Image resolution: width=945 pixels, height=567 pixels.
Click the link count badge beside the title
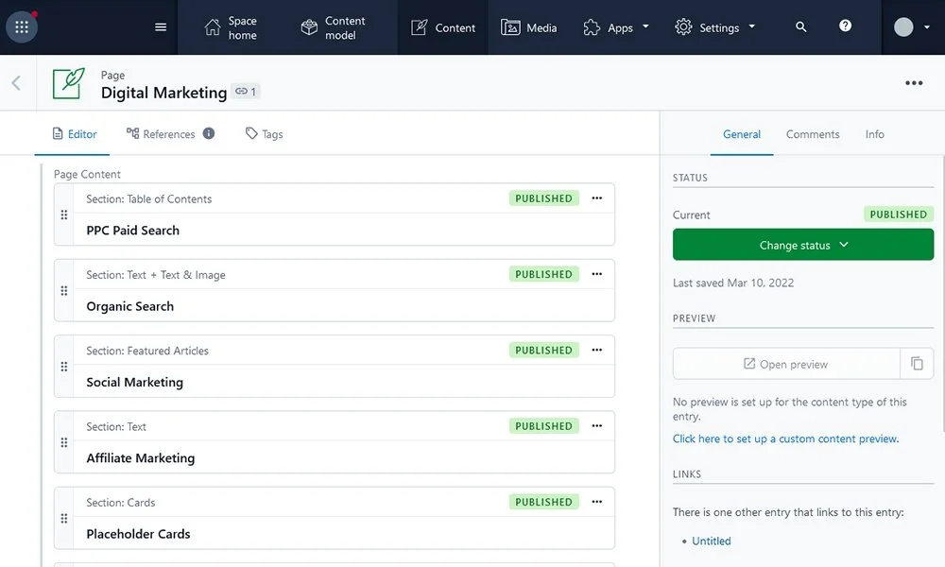click(246, 92)
